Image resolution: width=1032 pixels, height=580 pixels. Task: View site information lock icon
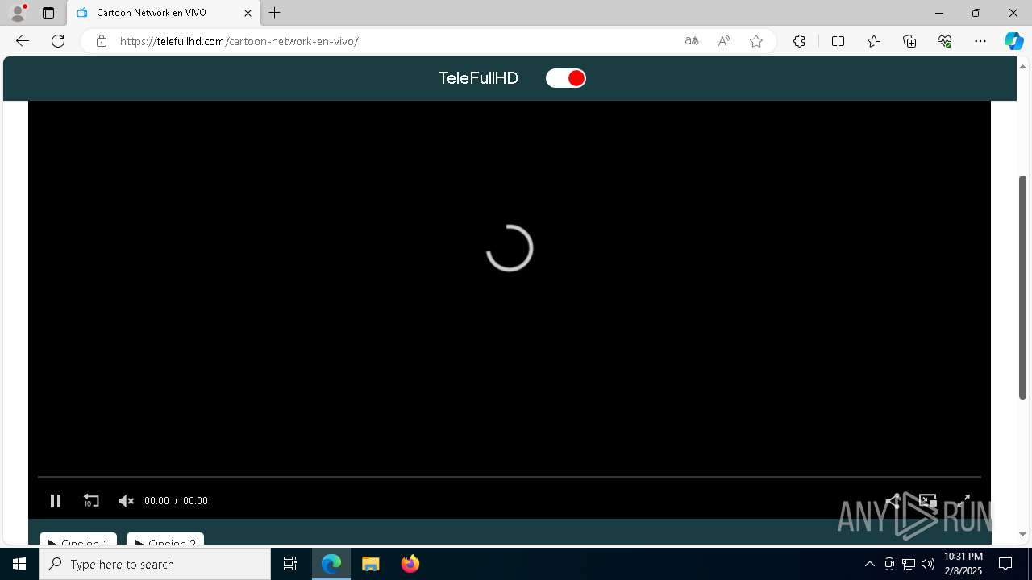102,41
